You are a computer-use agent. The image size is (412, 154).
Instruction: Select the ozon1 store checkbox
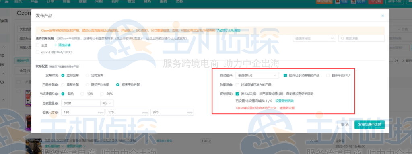pyautogui.click(x=37, y=52)
